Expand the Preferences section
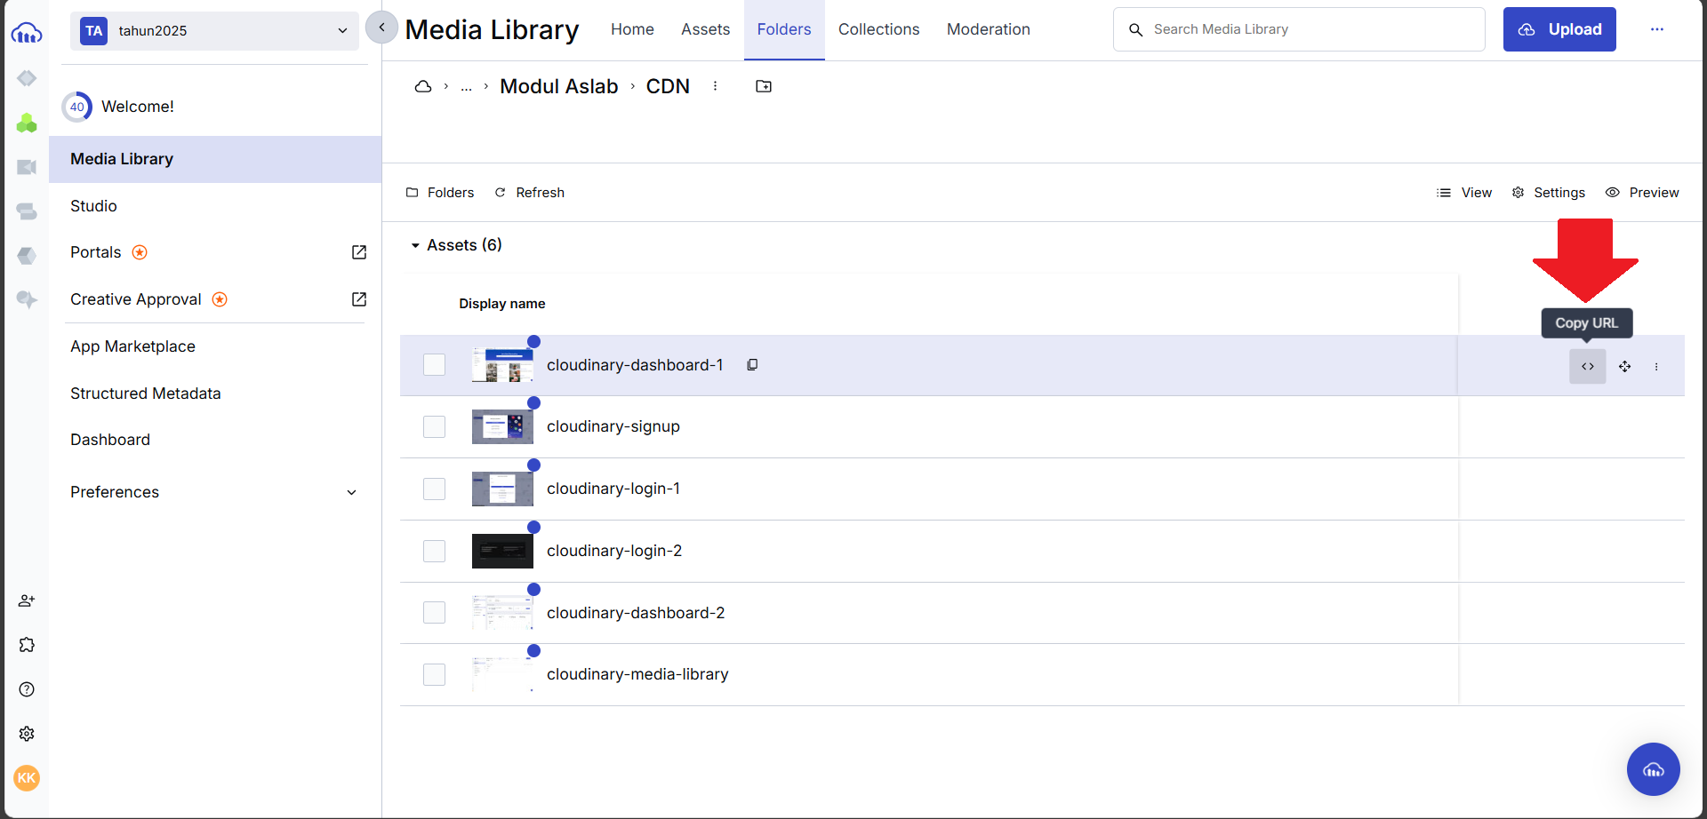 point(215,492)
